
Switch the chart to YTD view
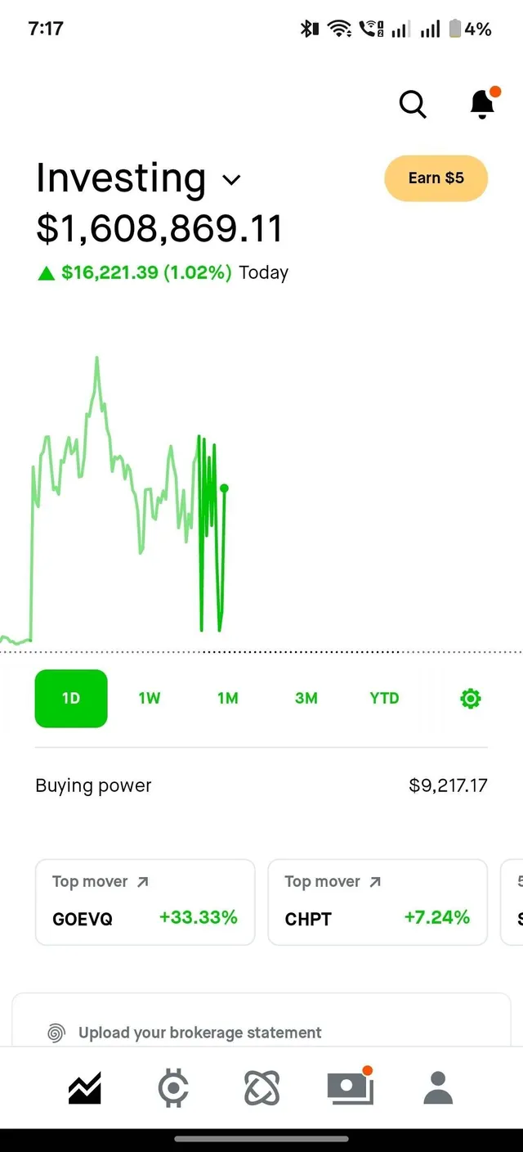coord(383,698)
